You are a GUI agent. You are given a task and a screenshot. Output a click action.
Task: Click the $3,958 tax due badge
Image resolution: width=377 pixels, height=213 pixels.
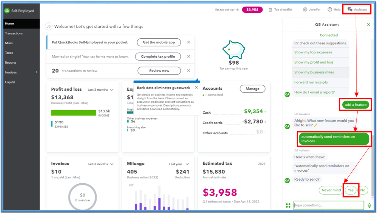point(252,9)
